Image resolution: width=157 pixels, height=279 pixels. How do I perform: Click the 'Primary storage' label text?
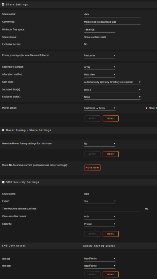26,55
